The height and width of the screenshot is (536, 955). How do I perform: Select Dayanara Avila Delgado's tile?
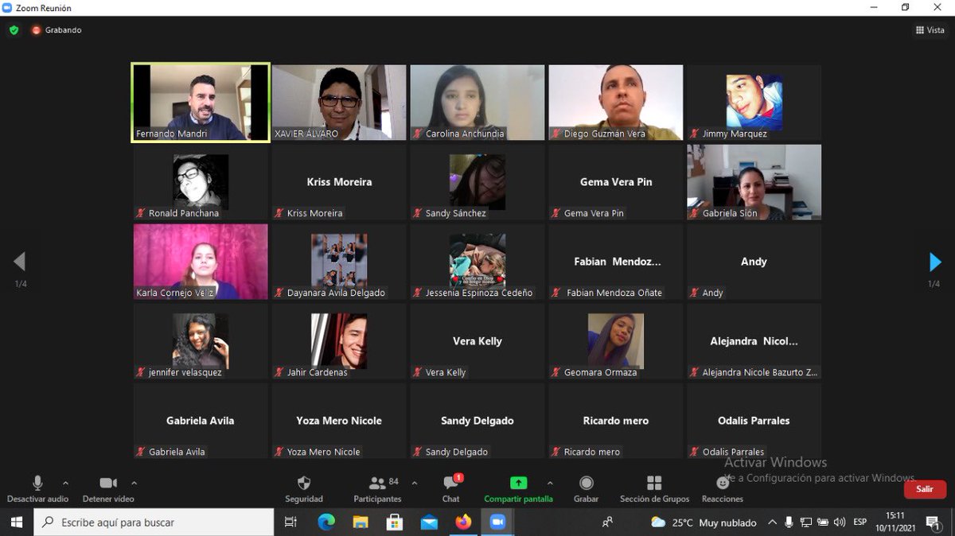(339, 262)
